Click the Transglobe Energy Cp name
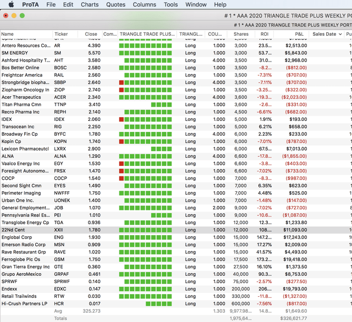The width and height of the screenshot is (352, 322). (x=25, y=223)
